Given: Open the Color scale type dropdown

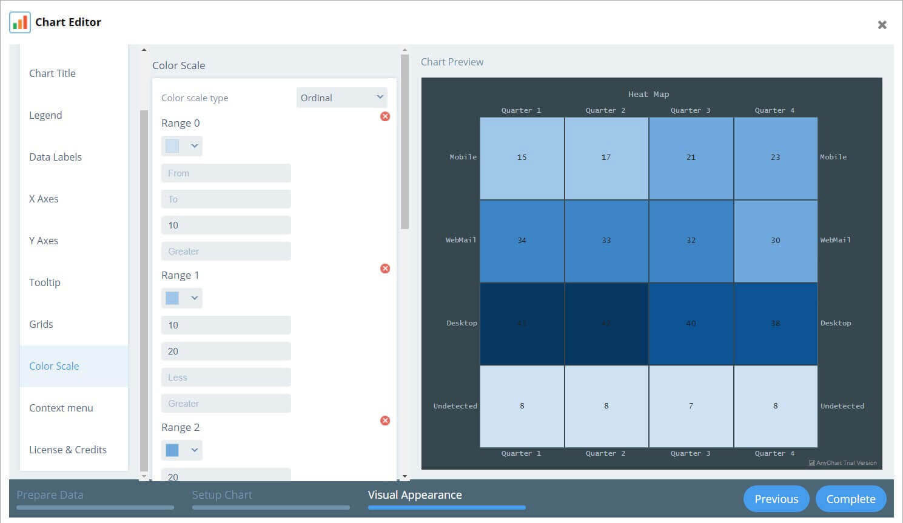Looking at the screenshot, I should coord(341,98).
